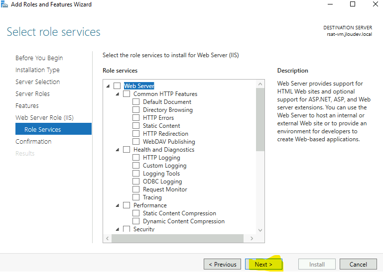The width and height of the screenshot is (383, 274).
Task: Check the Default Document checkbox
Action: (136, 102)
